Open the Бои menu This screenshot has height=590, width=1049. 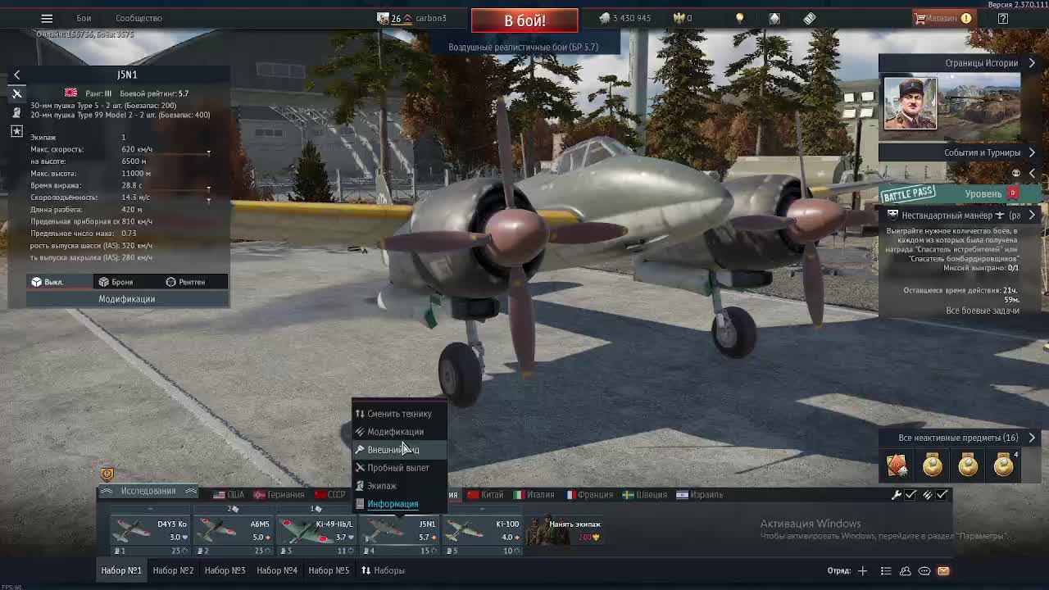click(x=84, y=18)
